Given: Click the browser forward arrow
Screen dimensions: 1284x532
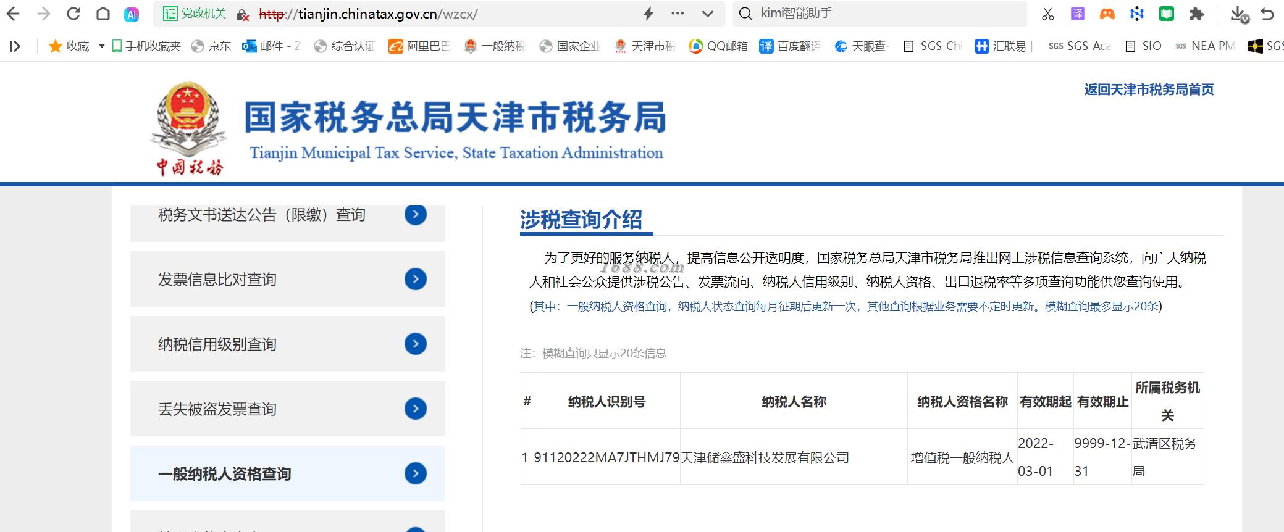Looking at the screenshot, I should 44,14.
